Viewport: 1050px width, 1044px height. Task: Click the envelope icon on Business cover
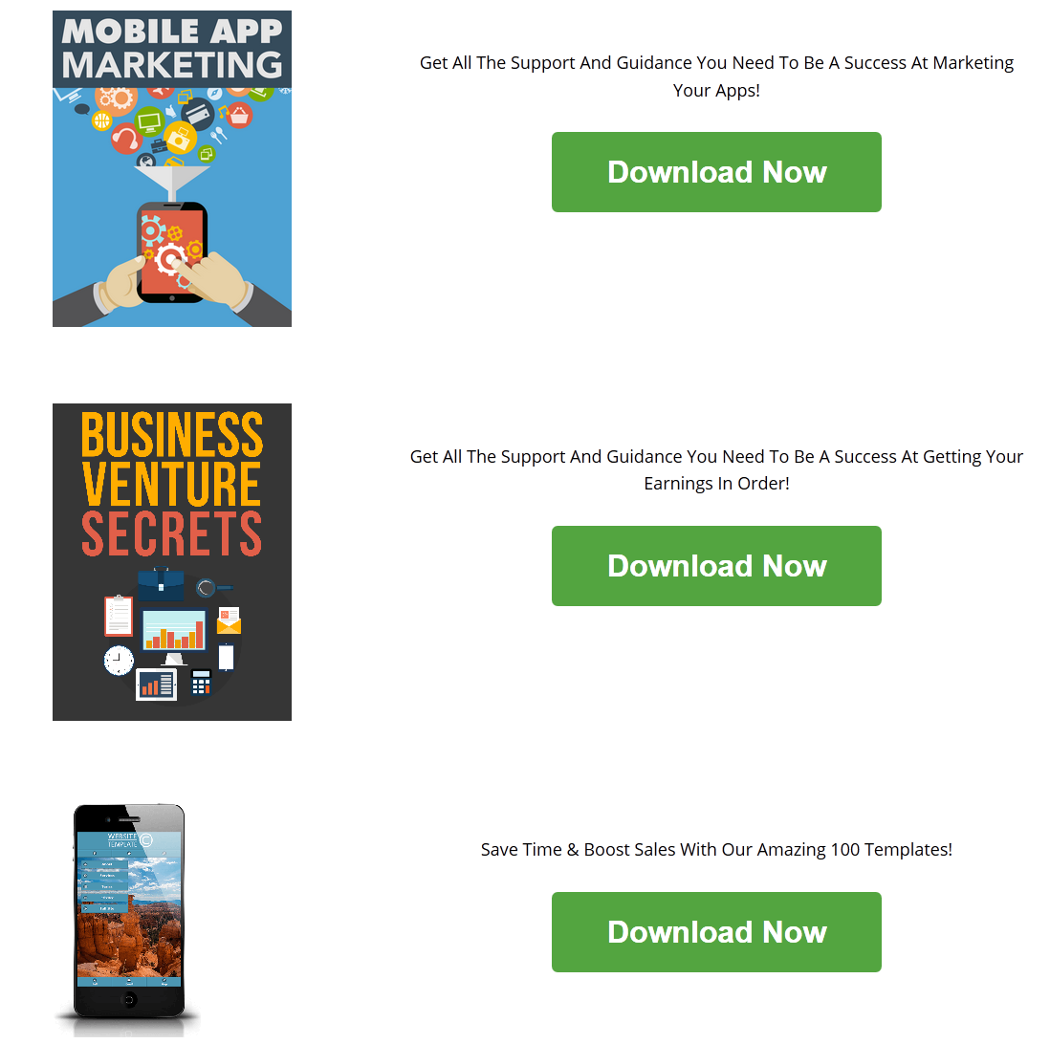pos(229,620)
